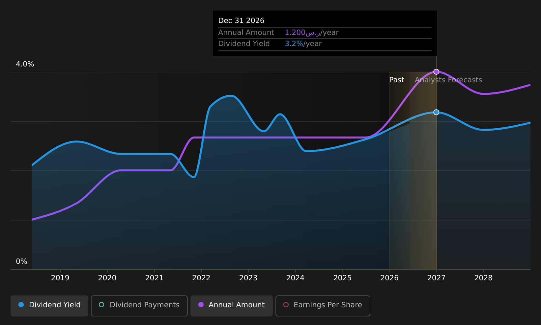
Task: Click the 2027 x-axis label
Action: pos(437,278)
